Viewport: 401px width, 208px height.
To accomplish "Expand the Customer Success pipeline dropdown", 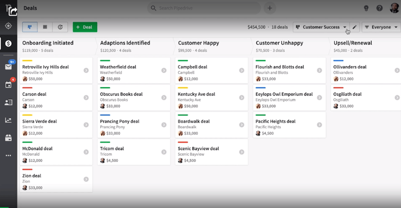I will point(321,27).
